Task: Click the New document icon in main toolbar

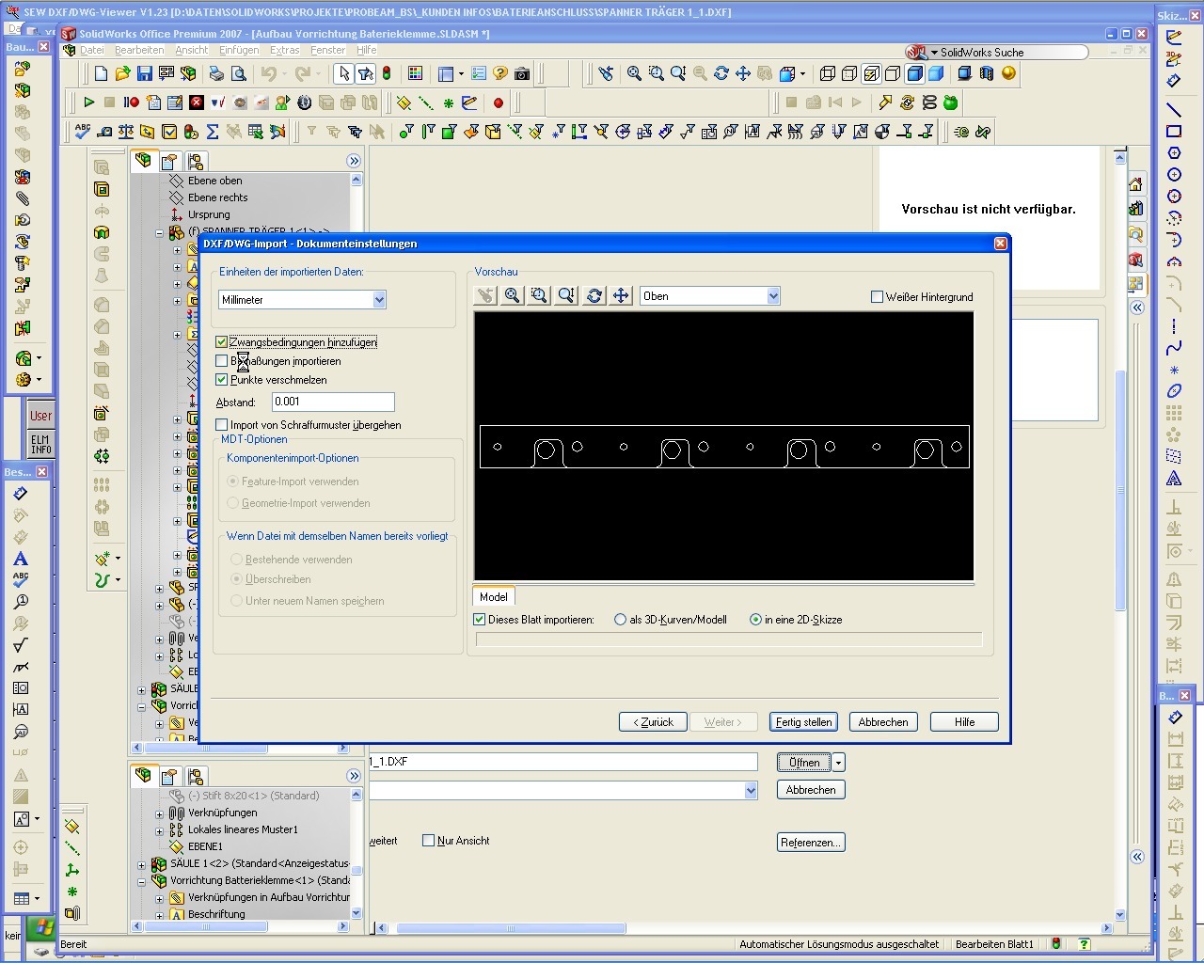Action: pos(101,73)
